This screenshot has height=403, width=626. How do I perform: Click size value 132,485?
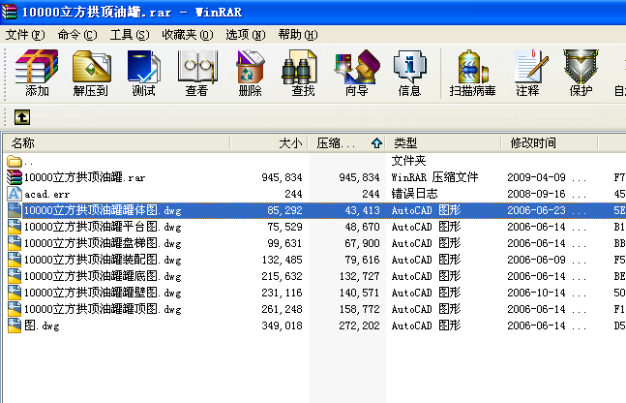point(282,260)
